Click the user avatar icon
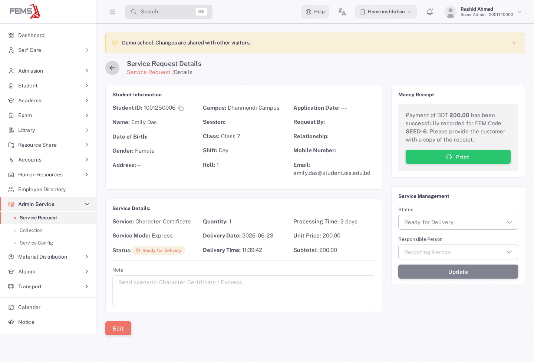 pos(451,12)
